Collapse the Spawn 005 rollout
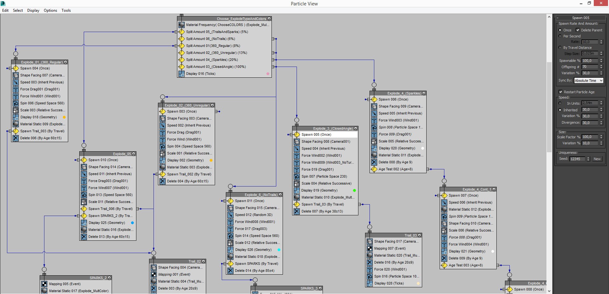 coord(580,18)
